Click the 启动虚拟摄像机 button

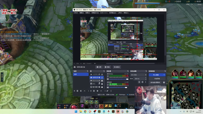pyautogui.click(x=155, y=83)
